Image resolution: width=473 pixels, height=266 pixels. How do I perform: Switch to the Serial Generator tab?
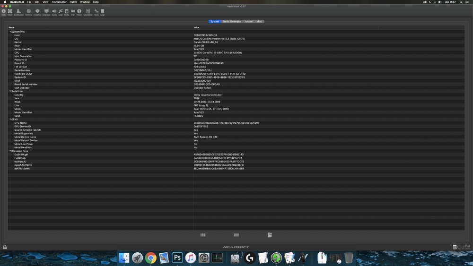232,21
